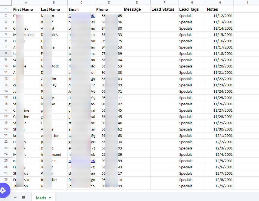Image resolution: width=259 pixels, height=201 pixels.
Task: Click the Email header cell
Action: tap(81, 9)
